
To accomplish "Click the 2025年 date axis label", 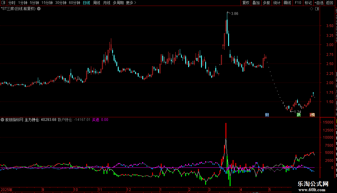I will coord(7,189).
